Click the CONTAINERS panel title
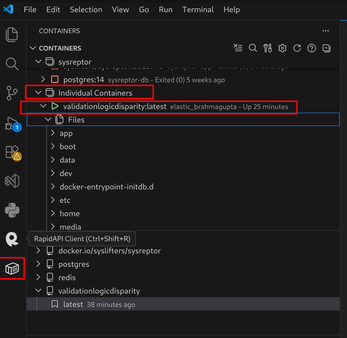 pyautogui.click(x=60, y=31)
